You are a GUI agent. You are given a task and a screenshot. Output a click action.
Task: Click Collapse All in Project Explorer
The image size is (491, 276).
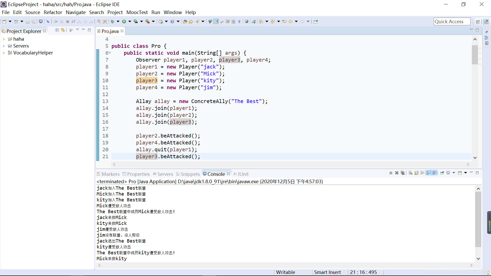tap(57, 30)
